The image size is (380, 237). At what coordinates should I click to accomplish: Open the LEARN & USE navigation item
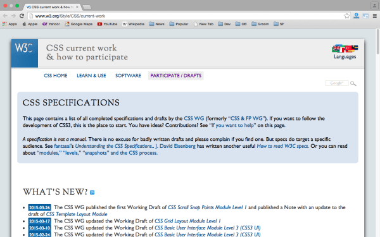tap(91, 76)
